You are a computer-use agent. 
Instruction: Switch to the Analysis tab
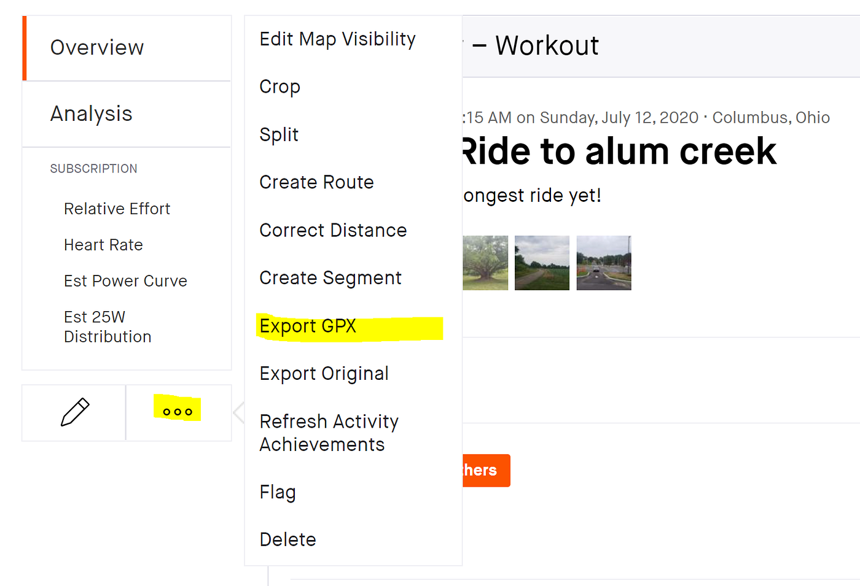click(x=92, y=114)
